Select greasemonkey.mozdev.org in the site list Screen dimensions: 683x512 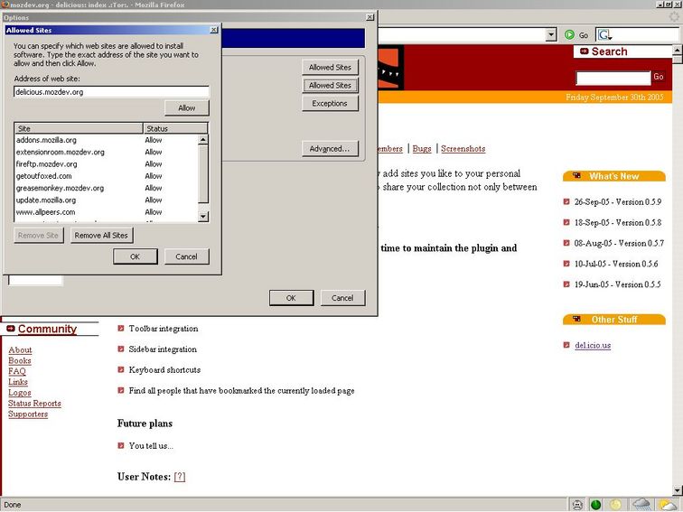[106, 188]
